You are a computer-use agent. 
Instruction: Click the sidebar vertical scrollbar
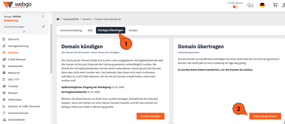click(51, 49)
